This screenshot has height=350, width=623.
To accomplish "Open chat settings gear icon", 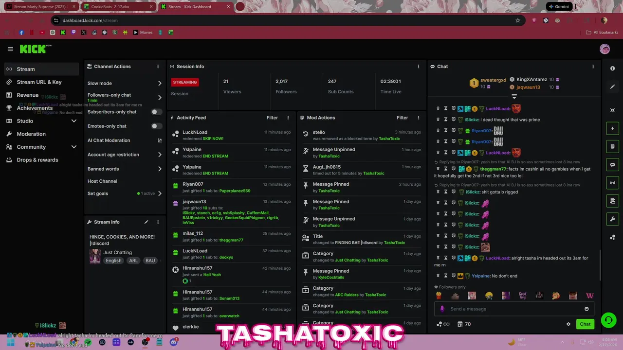I will click(568, 324).
